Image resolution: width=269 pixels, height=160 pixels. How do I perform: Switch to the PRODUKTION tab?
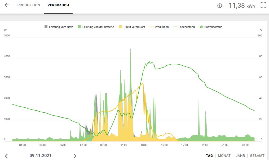(x=29, y=5)
